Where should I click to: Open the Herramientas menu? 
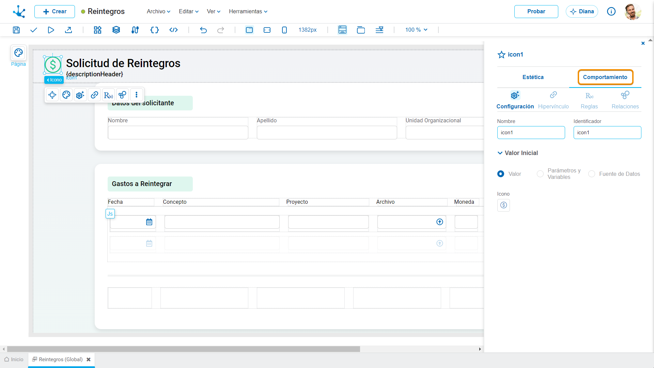[248, 12]
